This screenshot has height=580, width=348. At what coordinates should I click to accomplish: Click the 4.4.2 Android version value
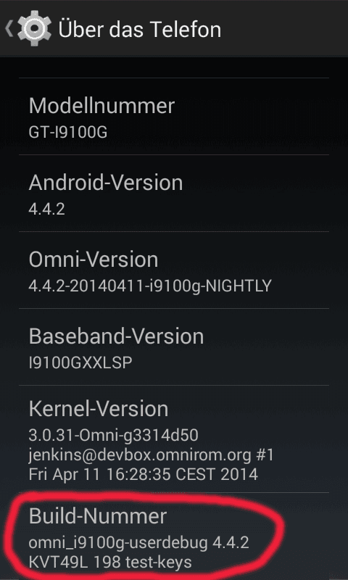[x=47, y=209]
